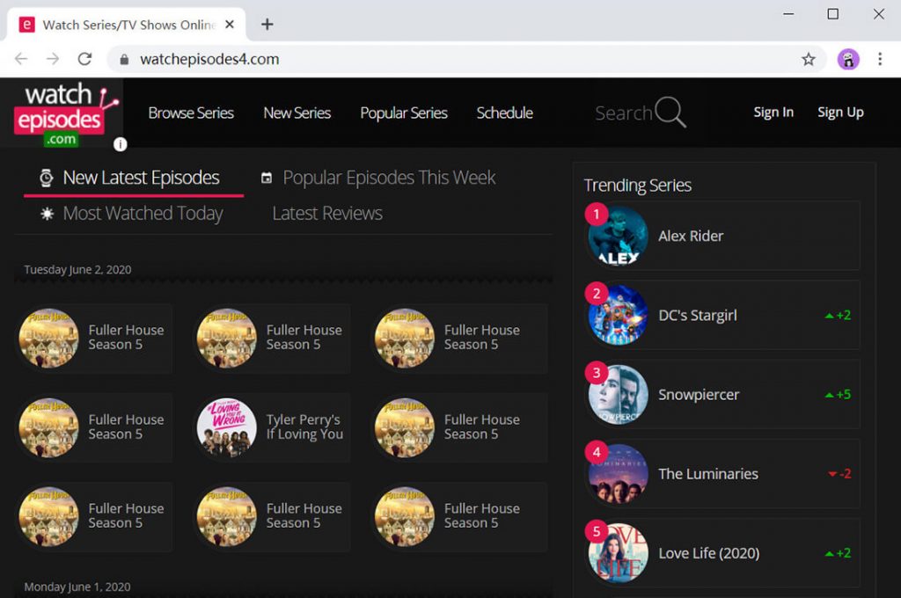Open the Chrome profile avatar
901x598 pixels.
(848, 59)
